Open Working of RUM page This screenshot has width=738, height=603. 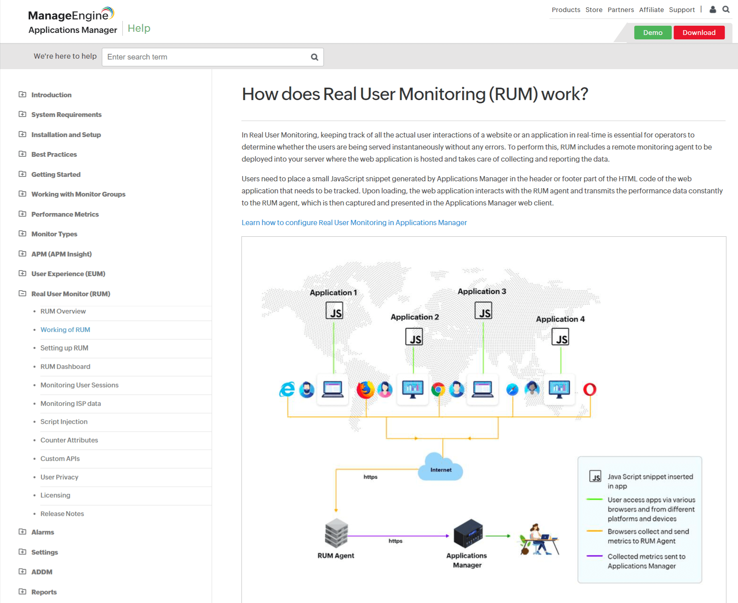tap(65, 330)
